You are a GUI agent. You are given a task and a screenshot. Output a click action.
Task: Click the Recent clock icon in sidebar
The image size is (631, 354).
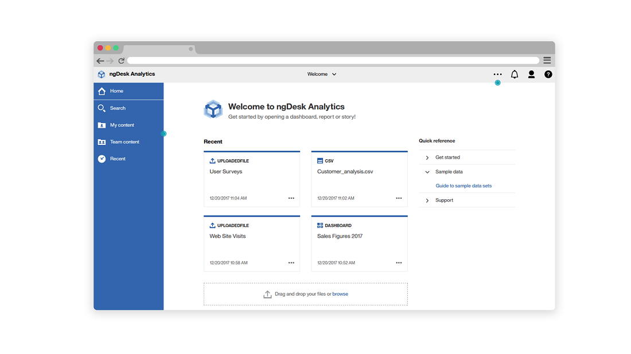tap(102, 159)
